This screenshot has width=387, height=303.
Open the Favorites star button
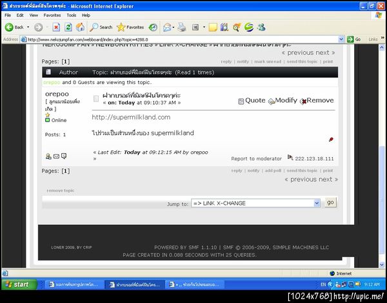coord(130,27)
